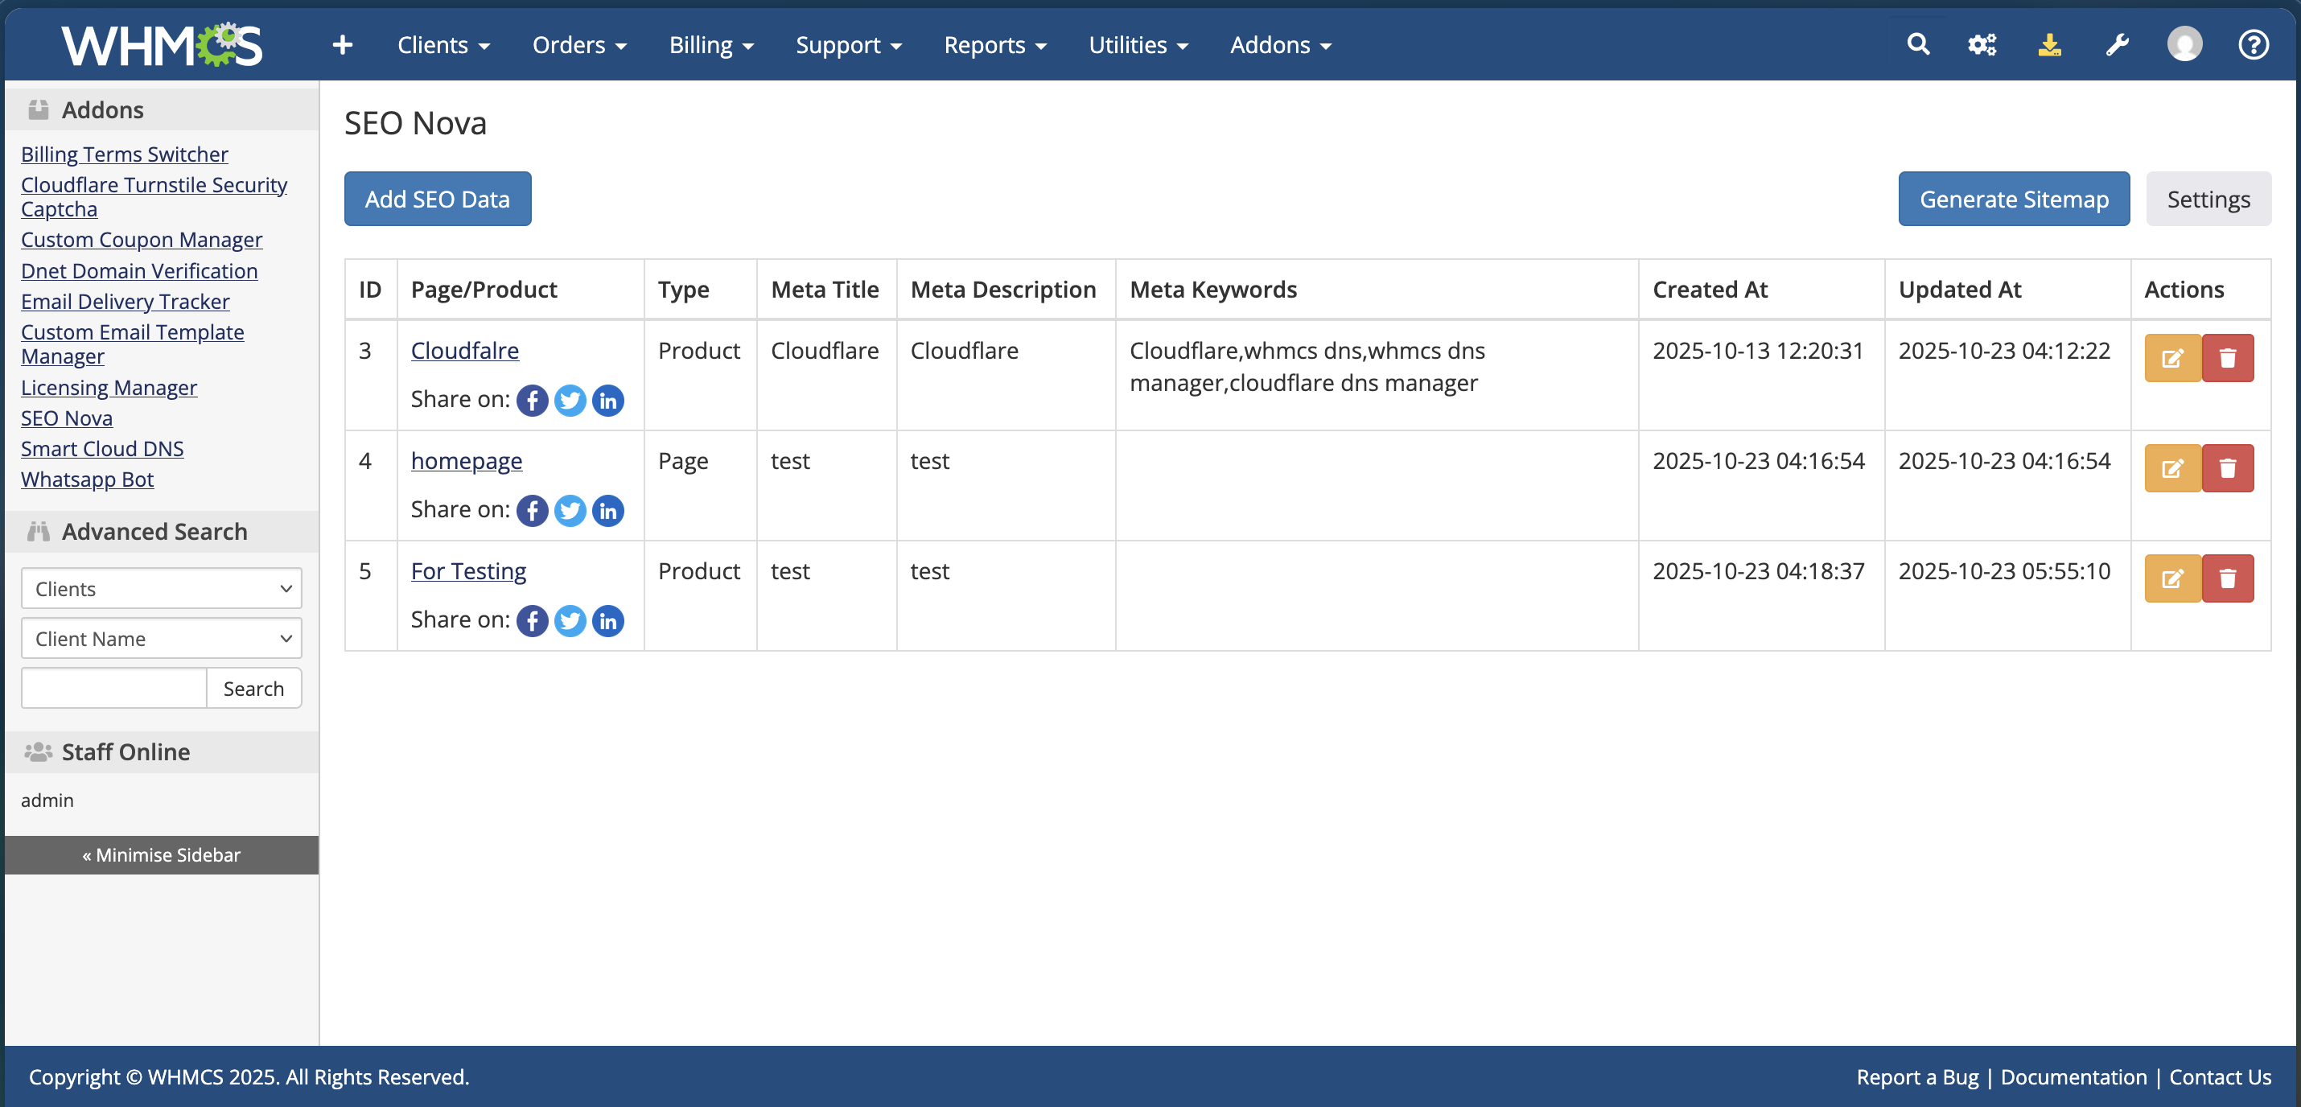2301x1107 pixels.
Task: Click the advanced search text field
Action: [114, 689]
